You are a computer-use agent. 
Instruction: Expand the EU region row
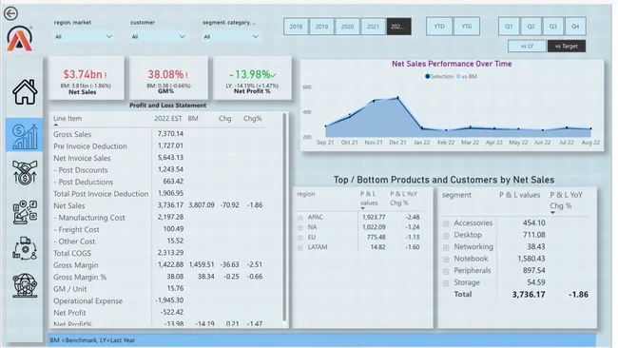[300, 238]
